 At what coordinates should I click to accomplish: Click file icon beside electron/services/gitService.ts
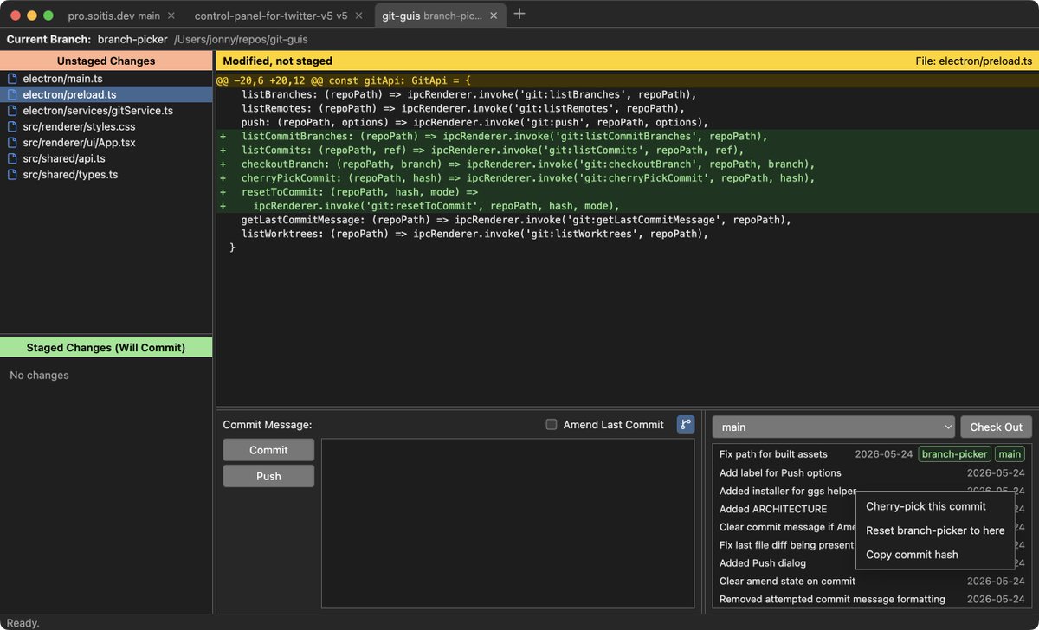coord(12,111)
